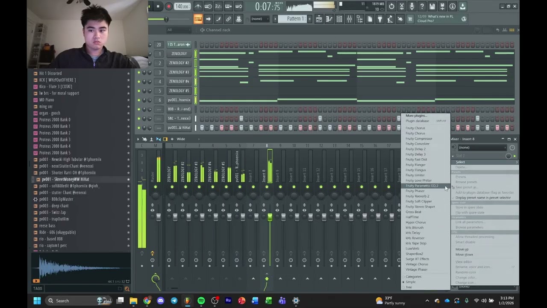This screenshot has width=547, height=308.
Task: Select the Tree view radio option
Action: click(x=409, y=287)
